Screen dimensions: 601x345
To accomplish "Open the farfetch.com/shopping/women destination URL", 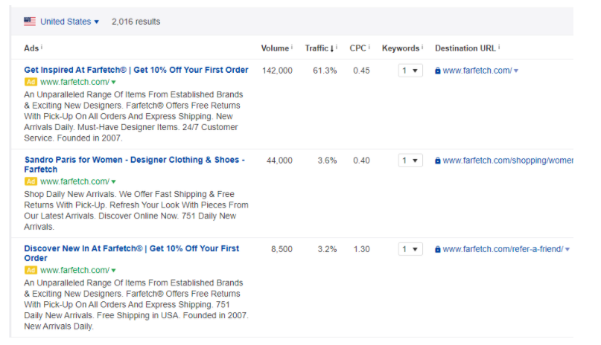I will [x=508, y=161].
